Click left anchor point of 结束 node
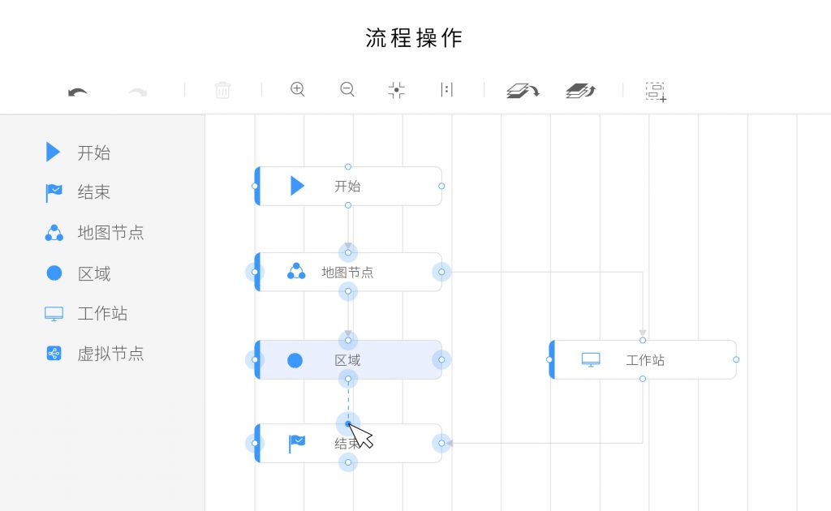The width and height of the screenshot is (831, 511). click(x=255, y=443)
